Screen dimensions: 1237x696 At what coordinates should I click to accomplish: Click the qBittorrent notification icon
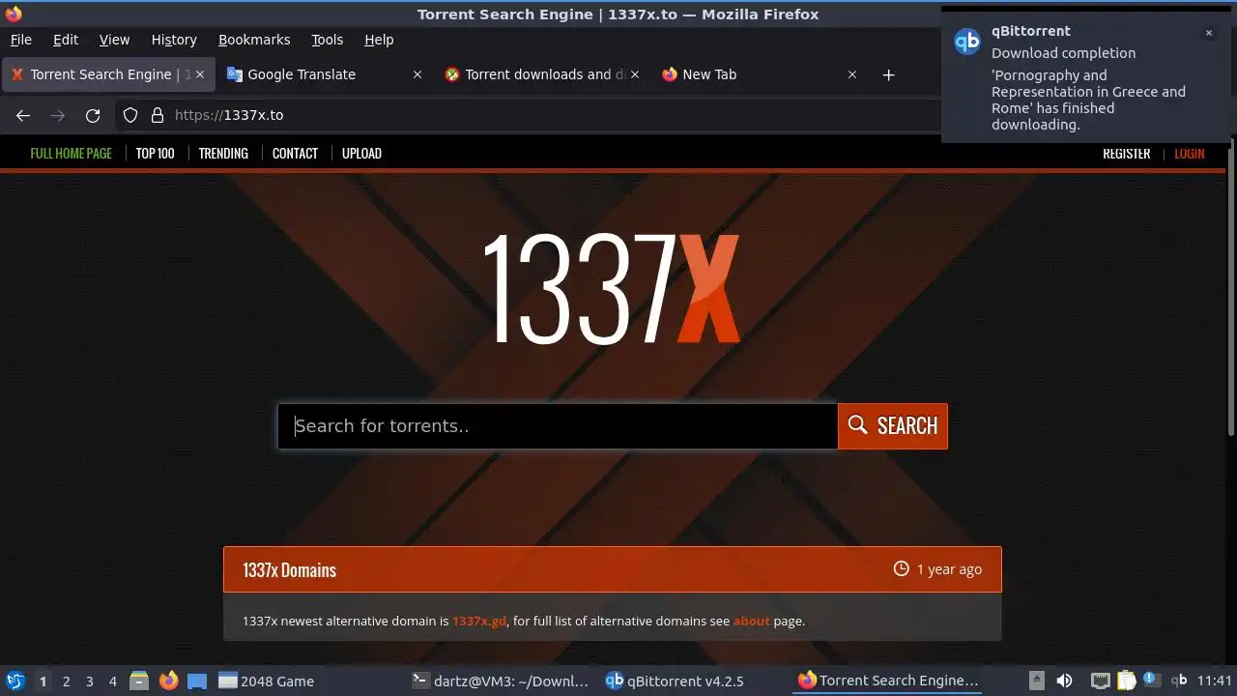click(967, 42)
